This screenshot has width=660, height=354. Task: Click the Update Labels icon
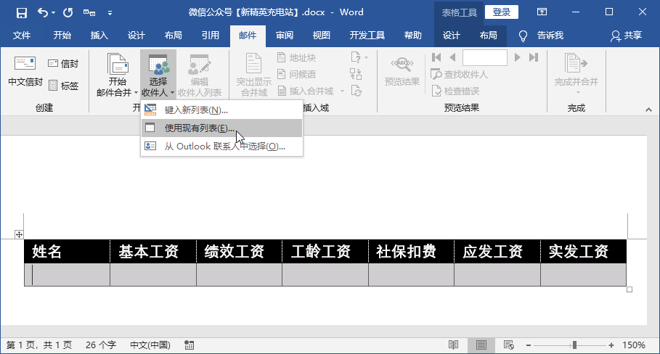pos(356,91)
